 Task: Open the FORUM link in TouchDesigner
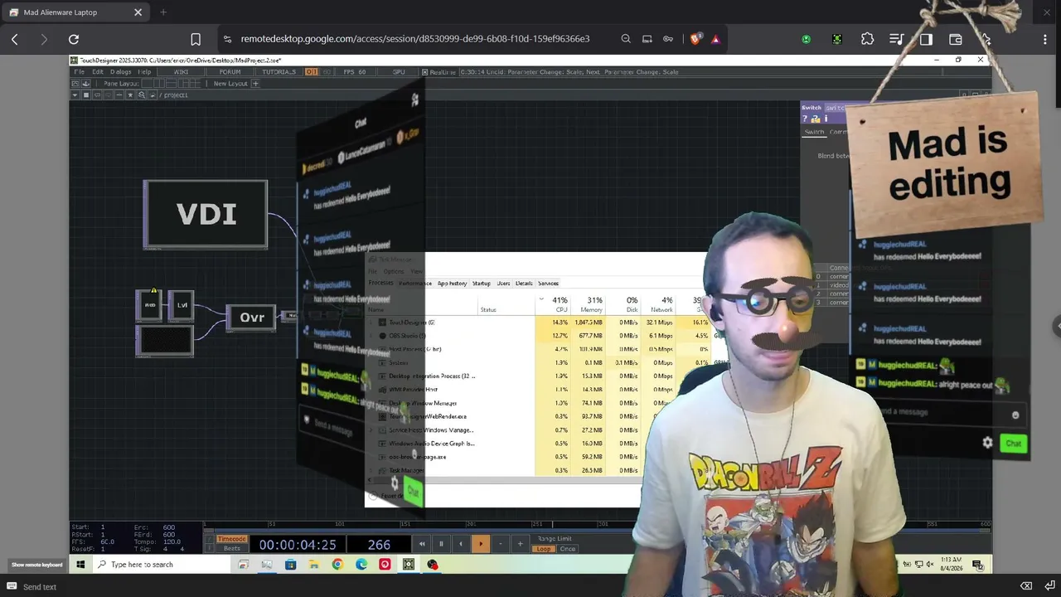(x=230, y=72)
